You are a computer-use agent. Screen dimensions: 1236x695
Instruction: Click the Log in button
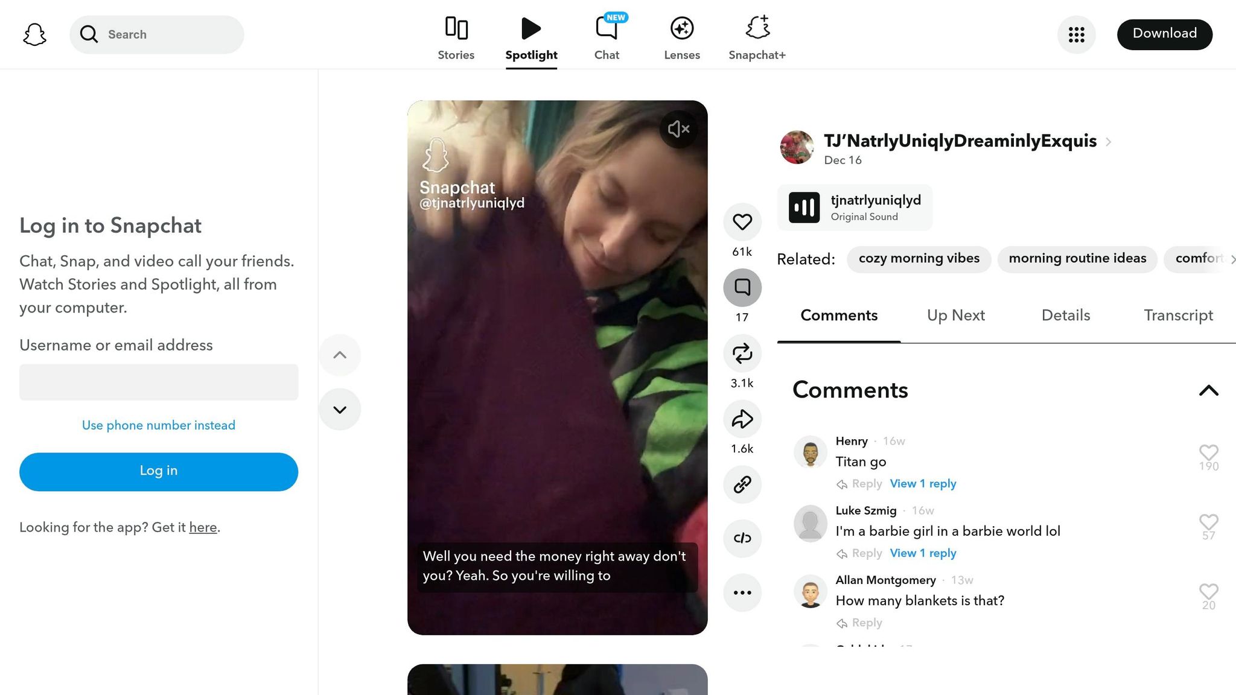click(158, 471)
